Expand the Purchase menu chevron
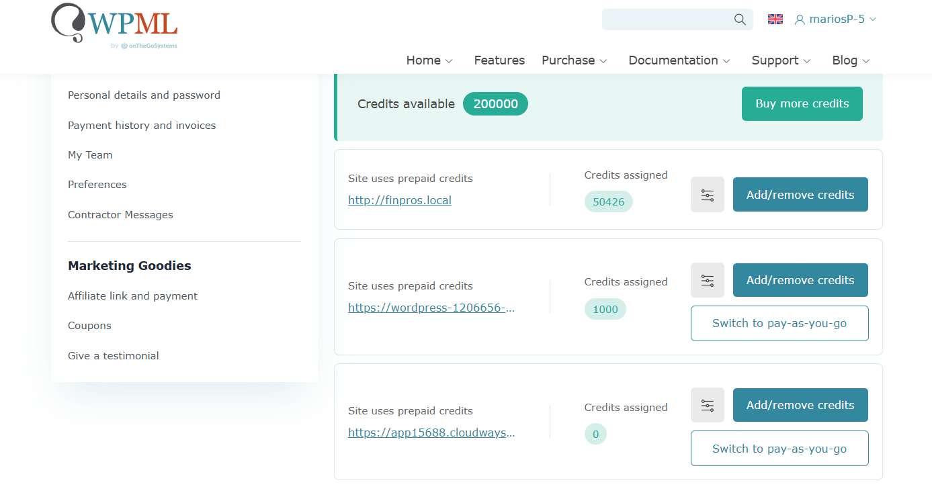This screenshot has height=497, width=932. point(603,61)
